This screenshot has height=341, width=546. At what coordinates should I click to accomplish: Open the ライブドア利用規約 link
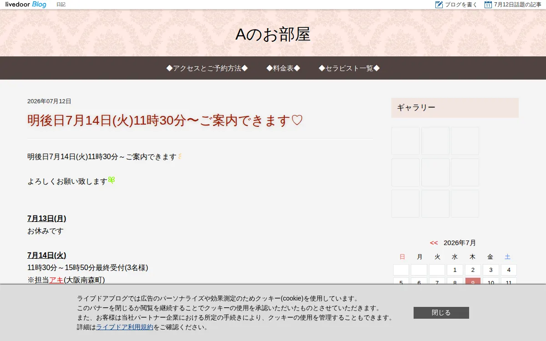(125, 327)
